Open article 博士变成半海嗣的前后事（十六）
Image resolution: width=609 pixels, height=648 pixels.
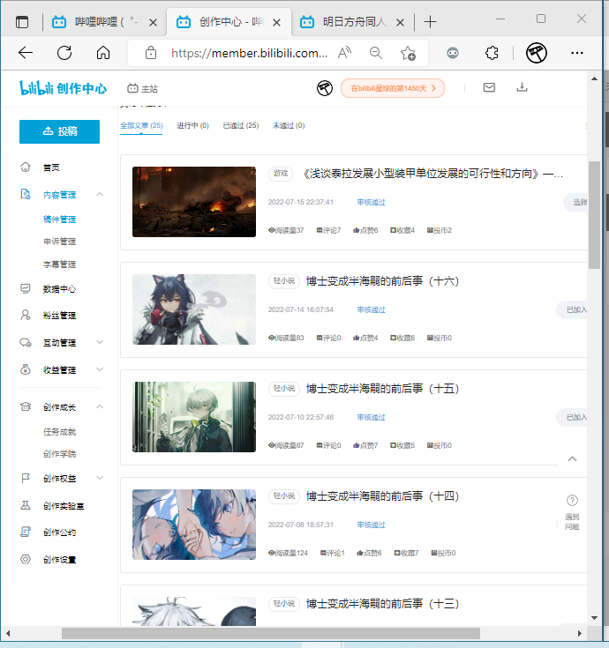tap(382, 281)
